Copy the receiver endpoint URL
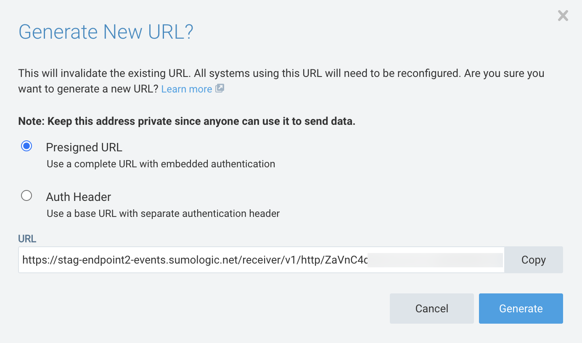 pyautogui.click(x=533, y=259)
